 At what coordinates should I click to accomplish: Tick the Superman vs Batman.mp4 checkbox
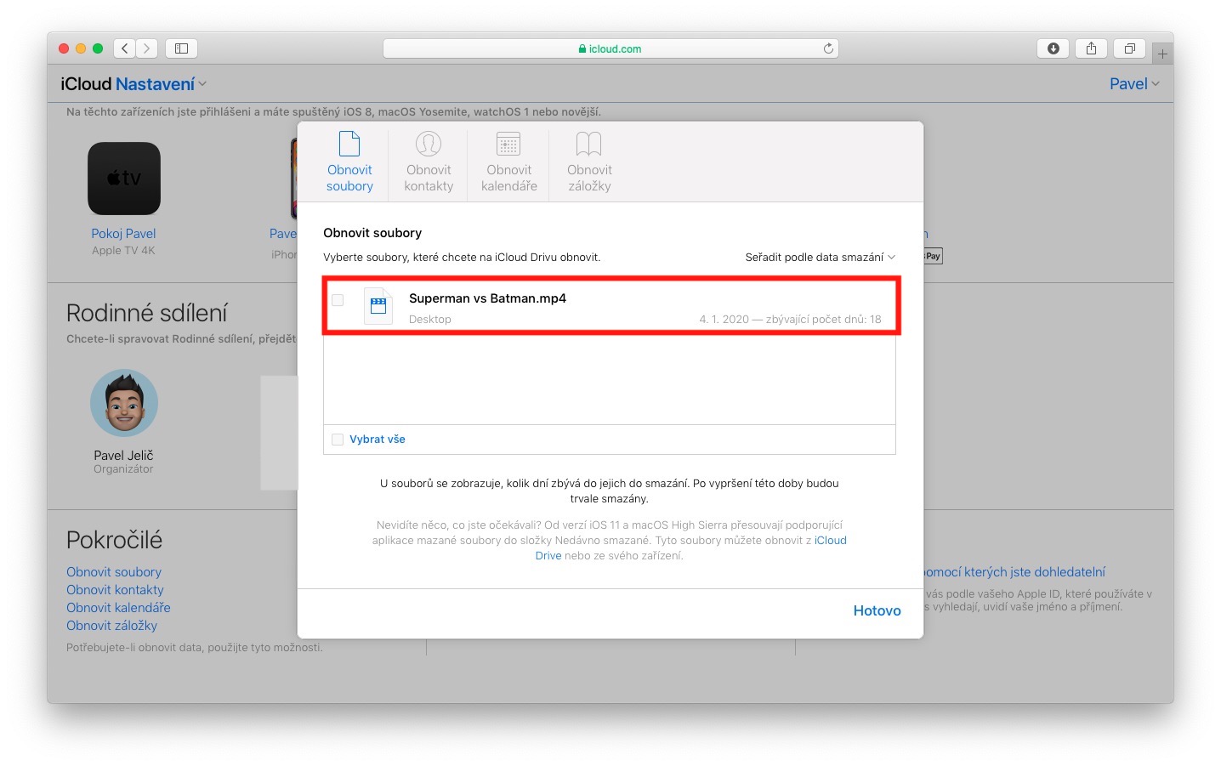338,300
